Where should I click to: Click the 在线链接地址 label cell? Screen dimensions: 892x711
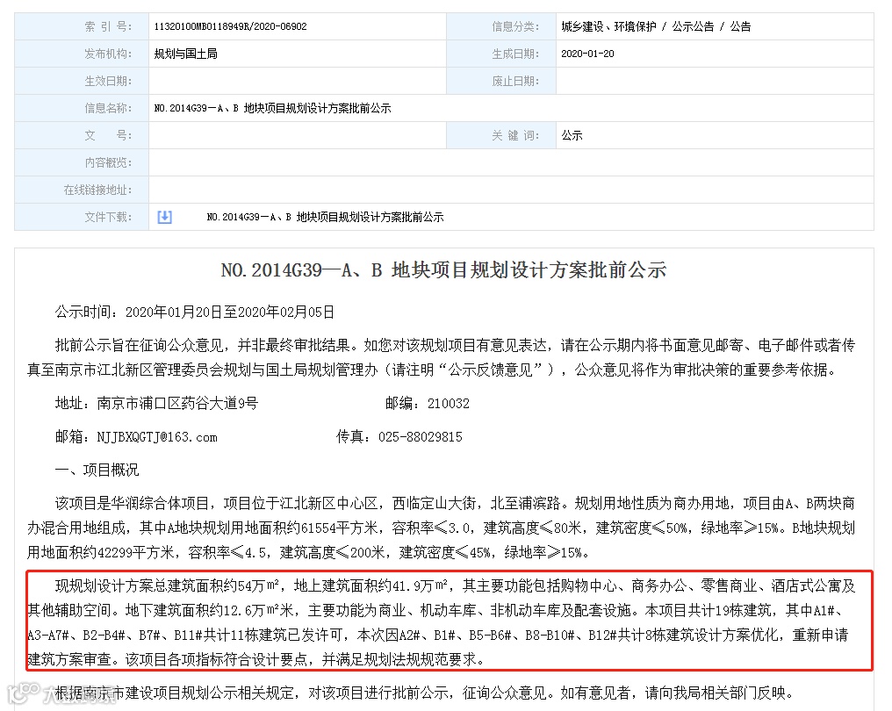click(x=82, y=190)
